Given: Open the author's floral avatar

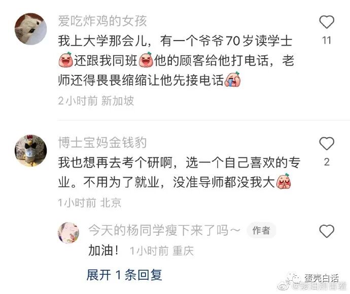Looking at the screenshot, I should 68,233.
